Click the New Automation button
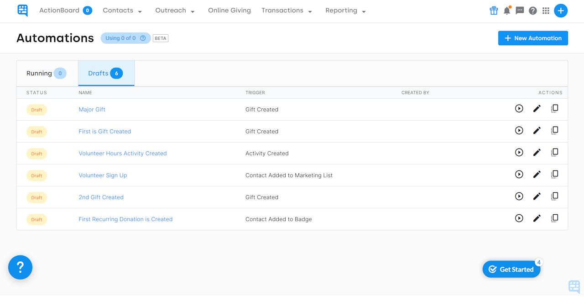The width and height of the screenshot is (584, 297). 533,38
